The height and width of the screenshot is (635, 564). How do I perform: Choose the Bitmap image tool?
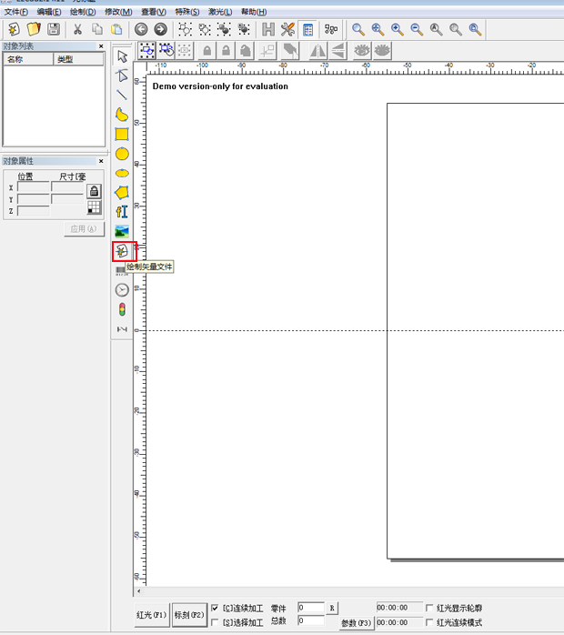point(122,231)
